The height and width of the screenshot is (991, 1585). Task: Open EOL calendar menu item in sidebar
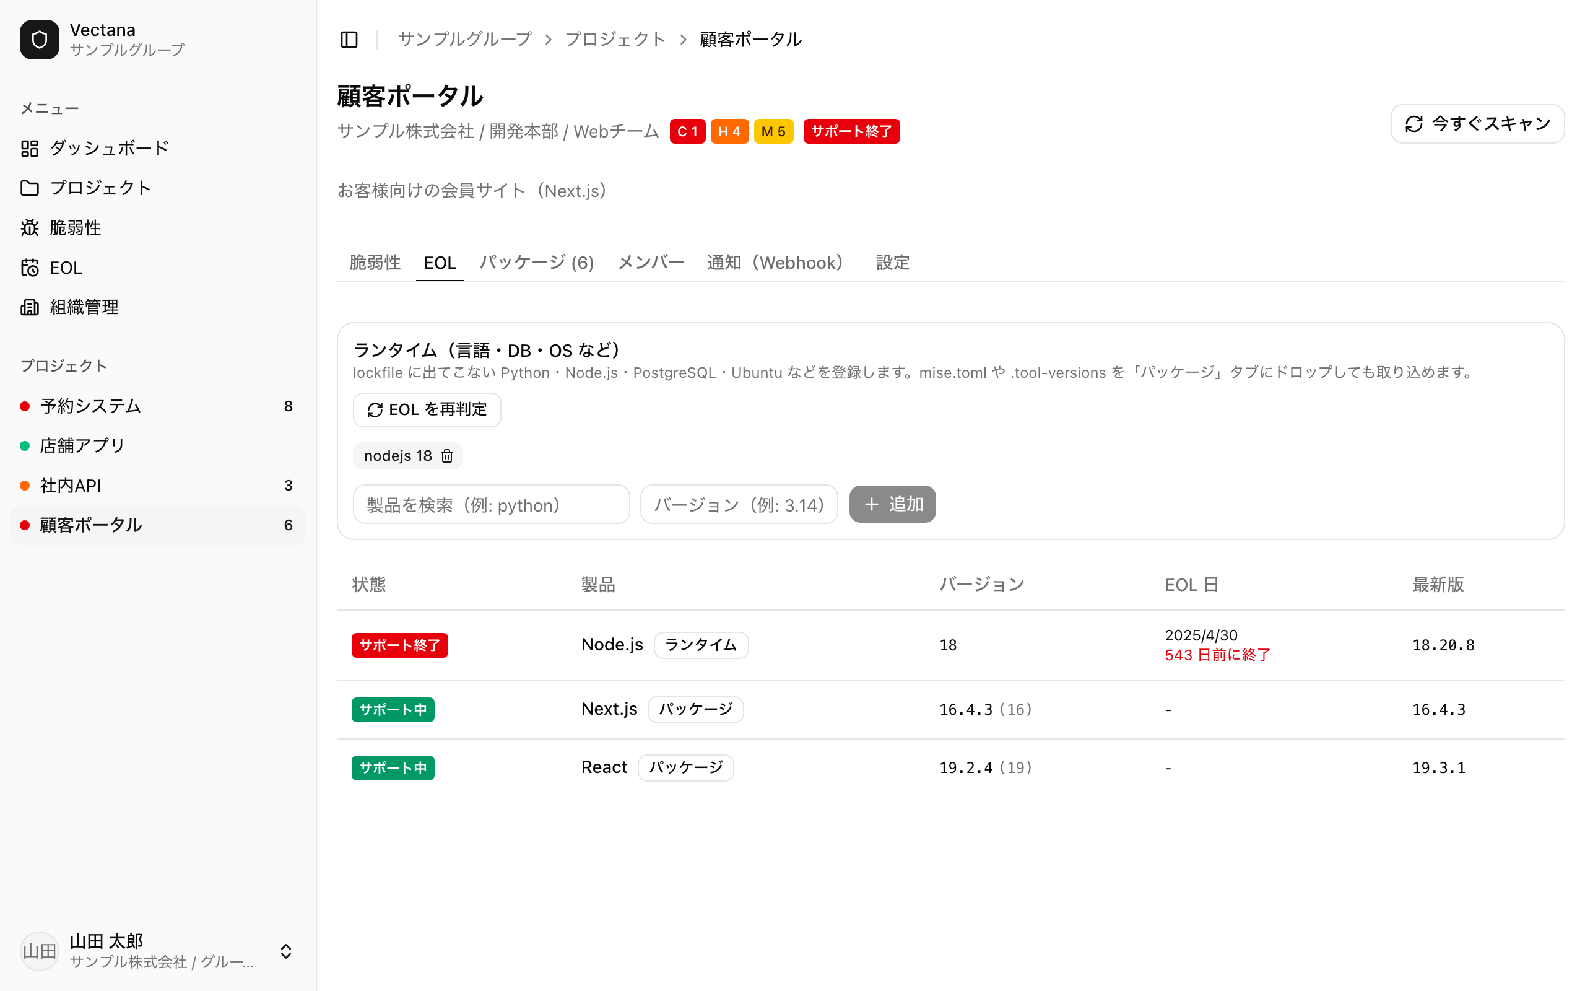coord(157,268)
